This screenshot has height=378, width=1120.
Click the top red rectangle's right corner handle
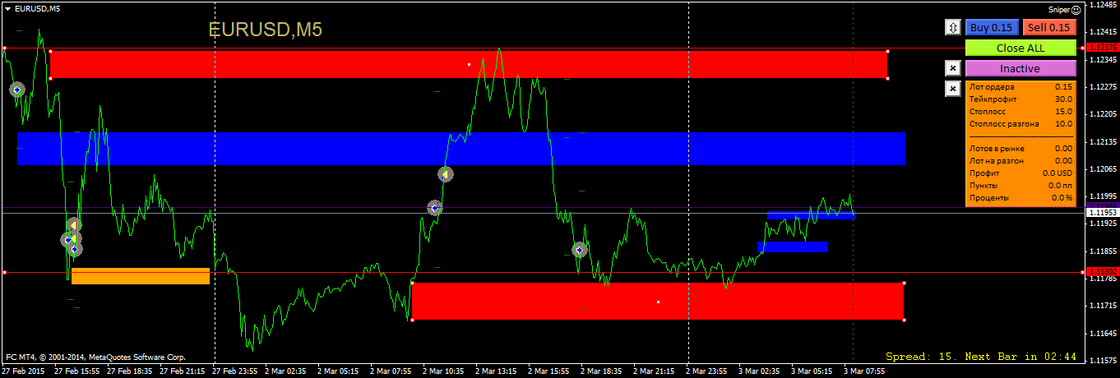pyautogui.click(x=887, y=52)
